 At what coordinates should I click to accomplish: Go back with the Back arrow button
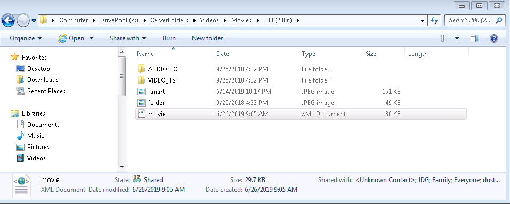coord(9,20)
